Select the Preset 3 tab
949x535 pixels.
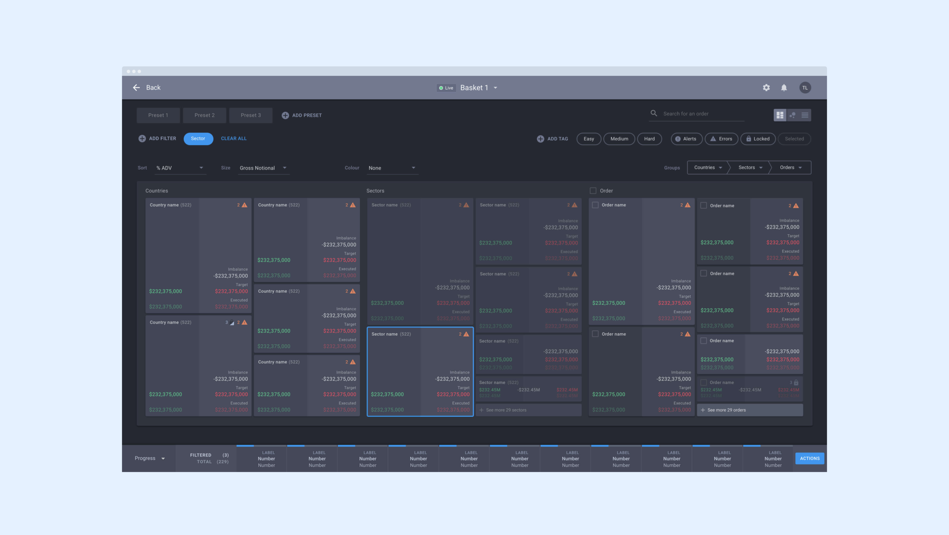coord(251,115)
